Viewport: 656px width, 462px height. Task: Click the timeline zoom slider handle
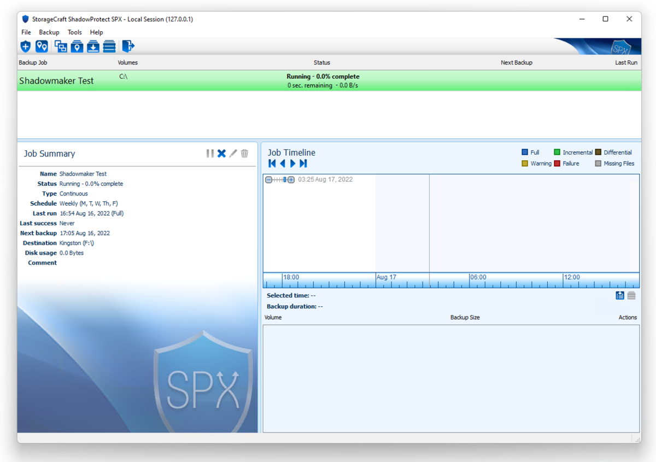(x=285, y=180)
